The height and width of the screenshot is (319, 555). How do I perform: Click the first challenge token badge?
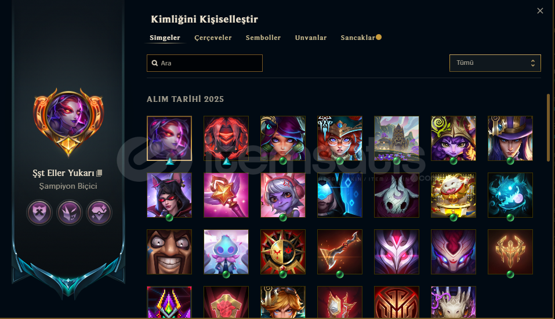tap(39, 212)
